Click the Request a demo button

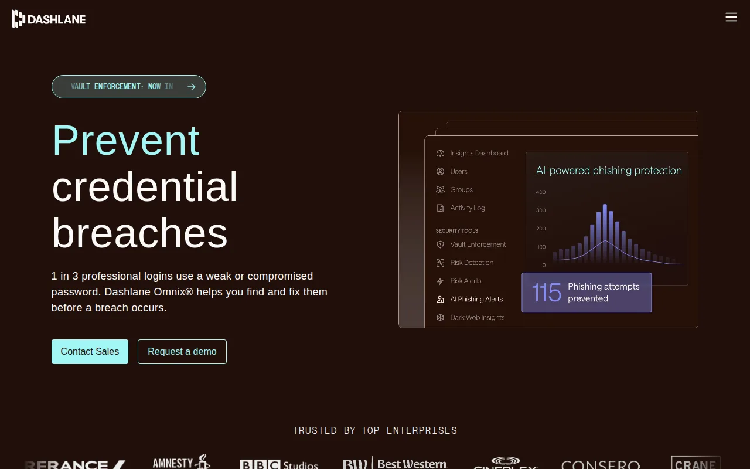coord(182,352)
